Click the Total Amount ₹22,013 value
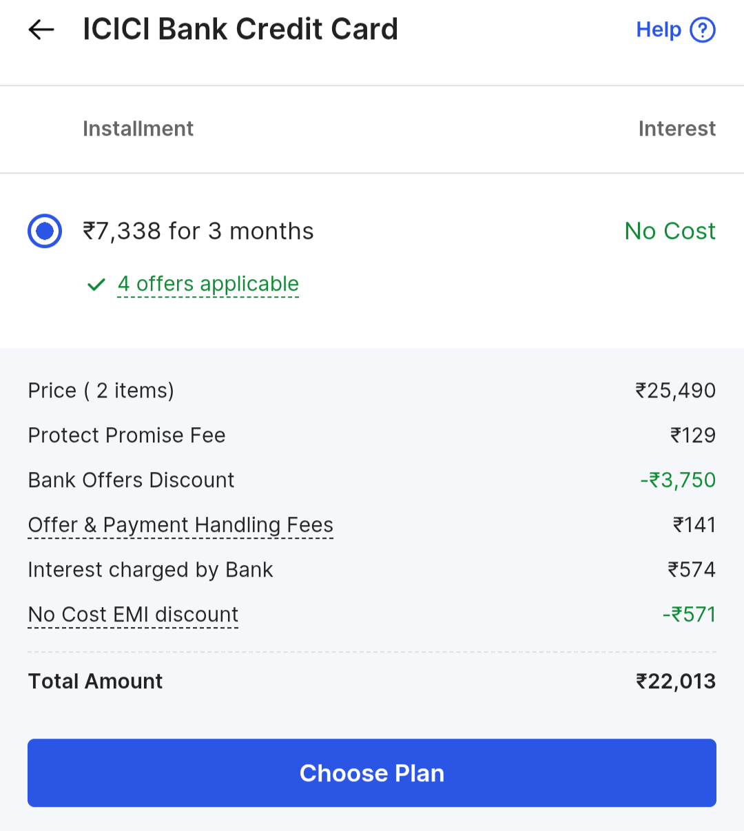The width and height of the screenshot is (744, 831). tap(675, 681)
